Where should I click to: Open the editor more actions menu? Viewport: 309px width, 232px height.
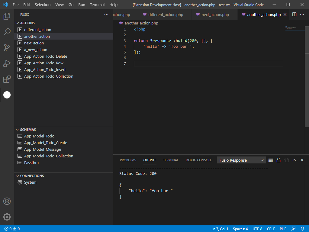(302, 14)
